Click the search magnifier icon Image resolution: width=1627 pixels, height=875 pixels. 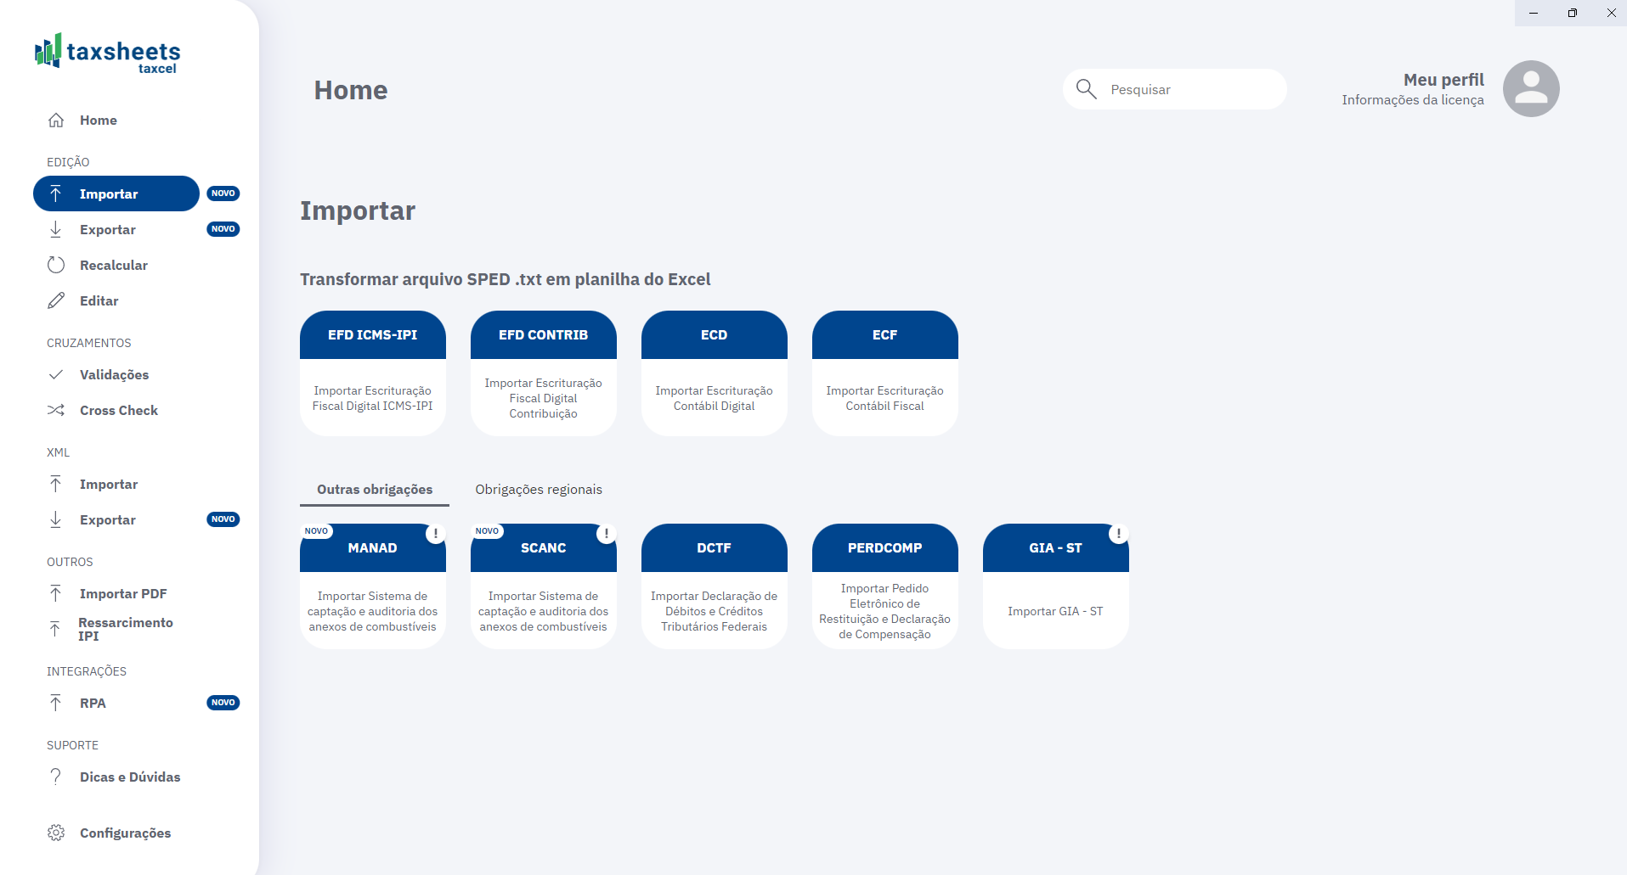point(1086,89)
